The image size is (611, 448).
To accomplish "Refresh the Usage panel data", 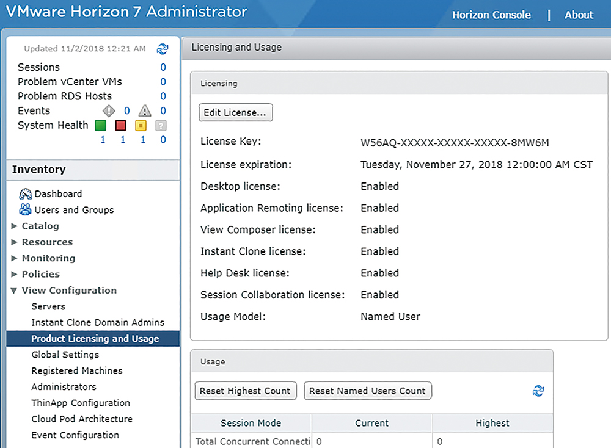I will 538,391.
